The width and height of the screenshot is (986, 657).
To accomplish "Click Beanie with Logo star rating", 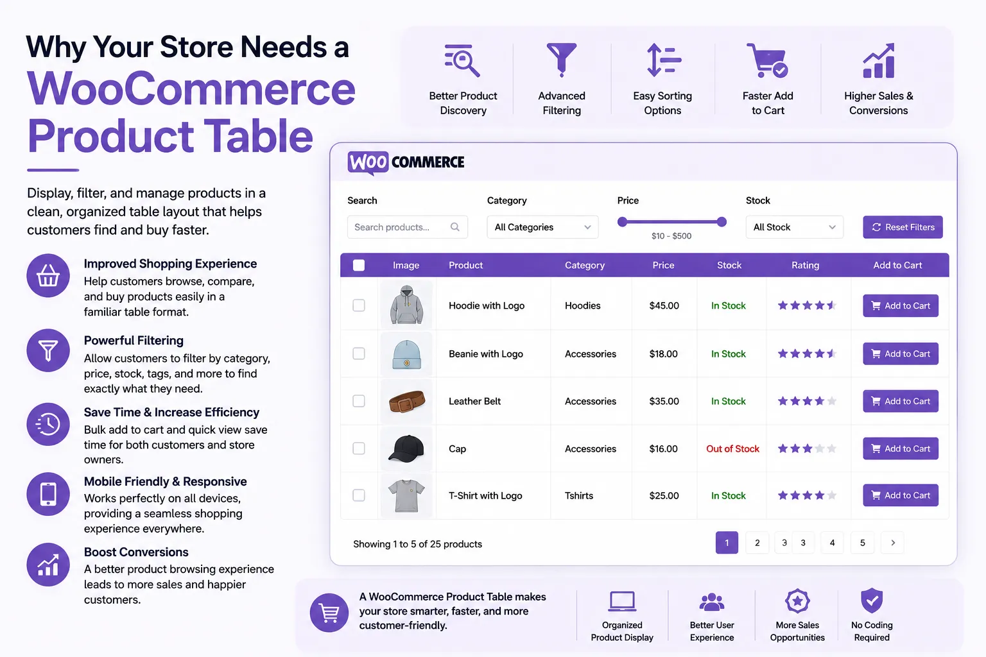I will [x=807, y=354].
